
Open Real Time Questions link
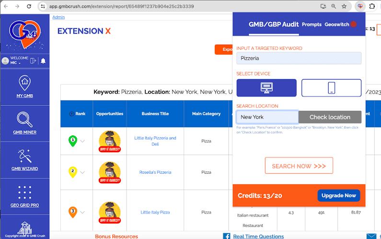tap(258, 236)
